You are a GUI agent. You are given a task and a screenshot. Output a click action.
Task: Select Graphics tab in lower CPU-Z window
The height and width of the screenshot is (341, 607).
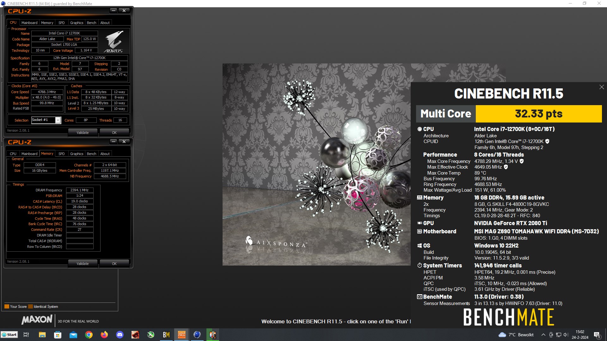77,154
